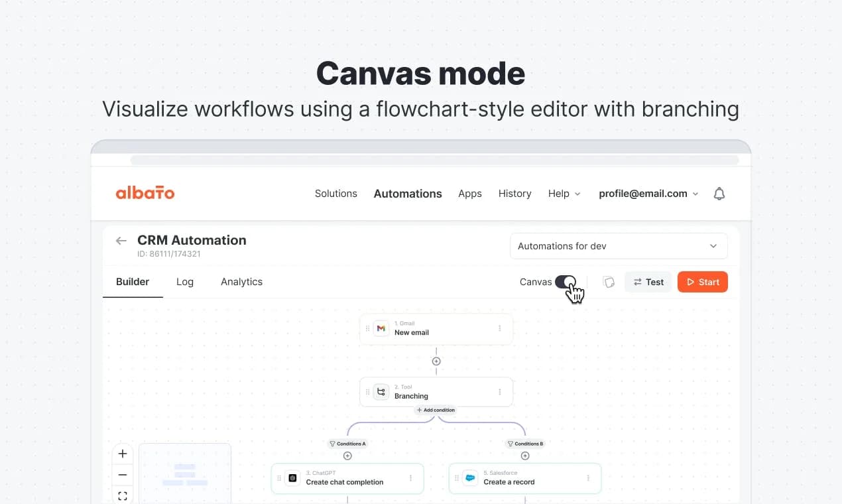
Task: Click the copy icon beside Test
Action: click(609, 282)
